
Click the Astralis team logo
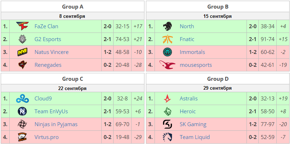pos(168,99)
